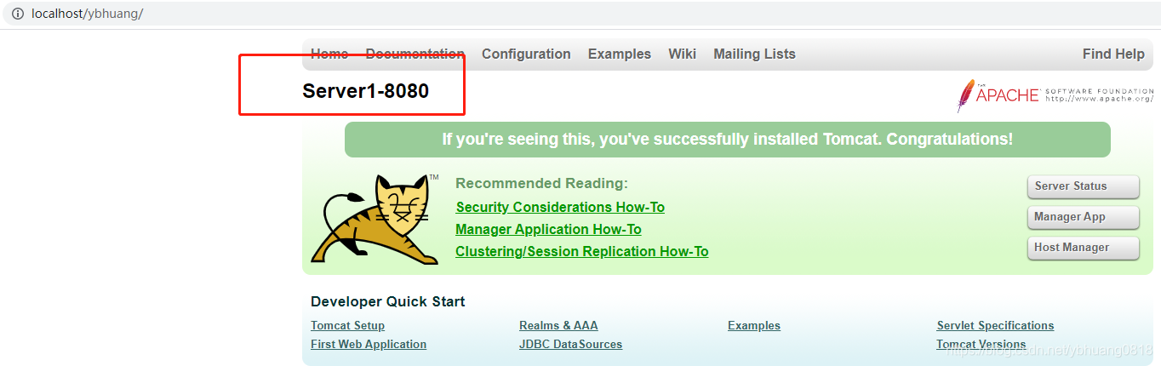Follow the Tomcat Setup link

(347, 325)
